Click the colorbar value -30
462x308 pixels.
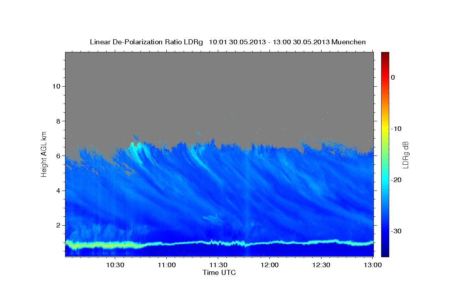[x=397, y=231]
